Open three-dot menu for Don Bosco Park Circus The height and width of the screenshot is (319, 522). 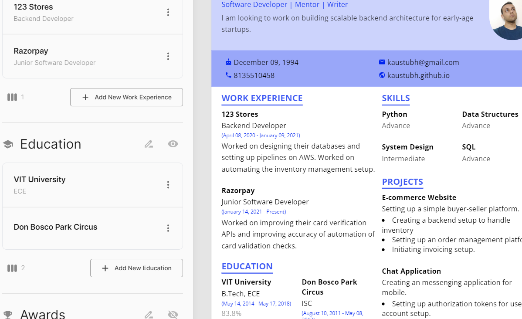click(168, 228)
